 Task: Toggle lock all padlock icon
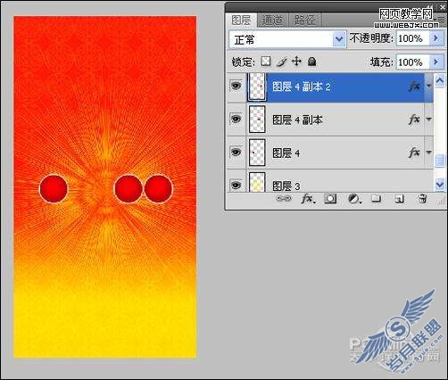point(311,62)
